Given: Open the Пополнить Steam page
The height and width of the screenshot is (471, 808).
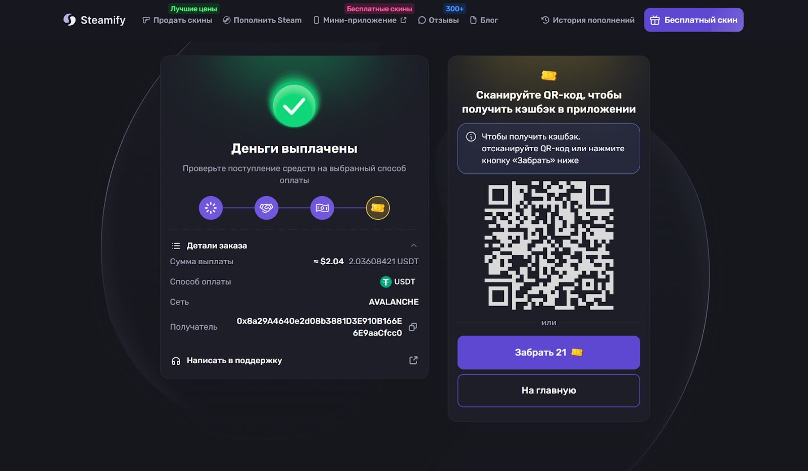Looking at the screenshot, I should point(262,20).
